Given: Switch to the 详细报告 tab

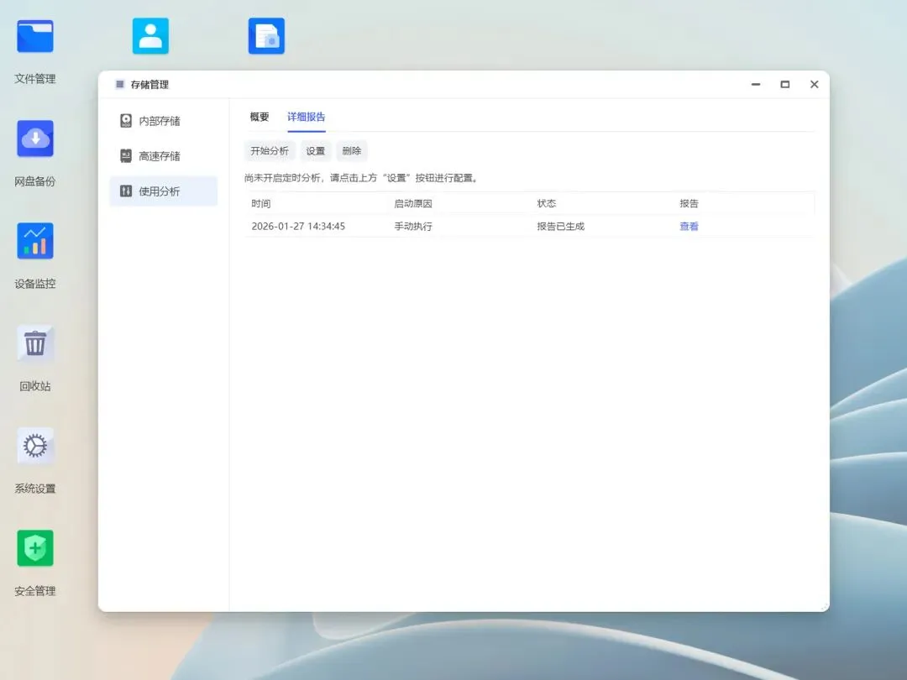Looking at the screenshot, I should (306, 117).
